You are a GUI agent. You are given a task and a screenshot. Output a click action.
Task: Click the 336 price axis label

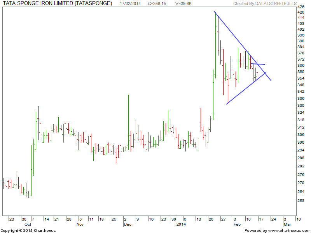(301, 99)
